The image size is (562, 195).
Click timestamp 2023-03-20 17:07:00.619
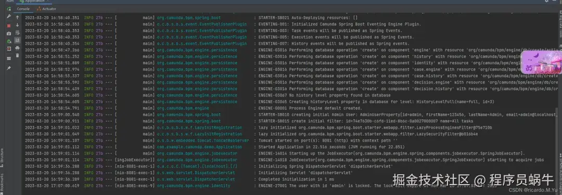(52, 186)
